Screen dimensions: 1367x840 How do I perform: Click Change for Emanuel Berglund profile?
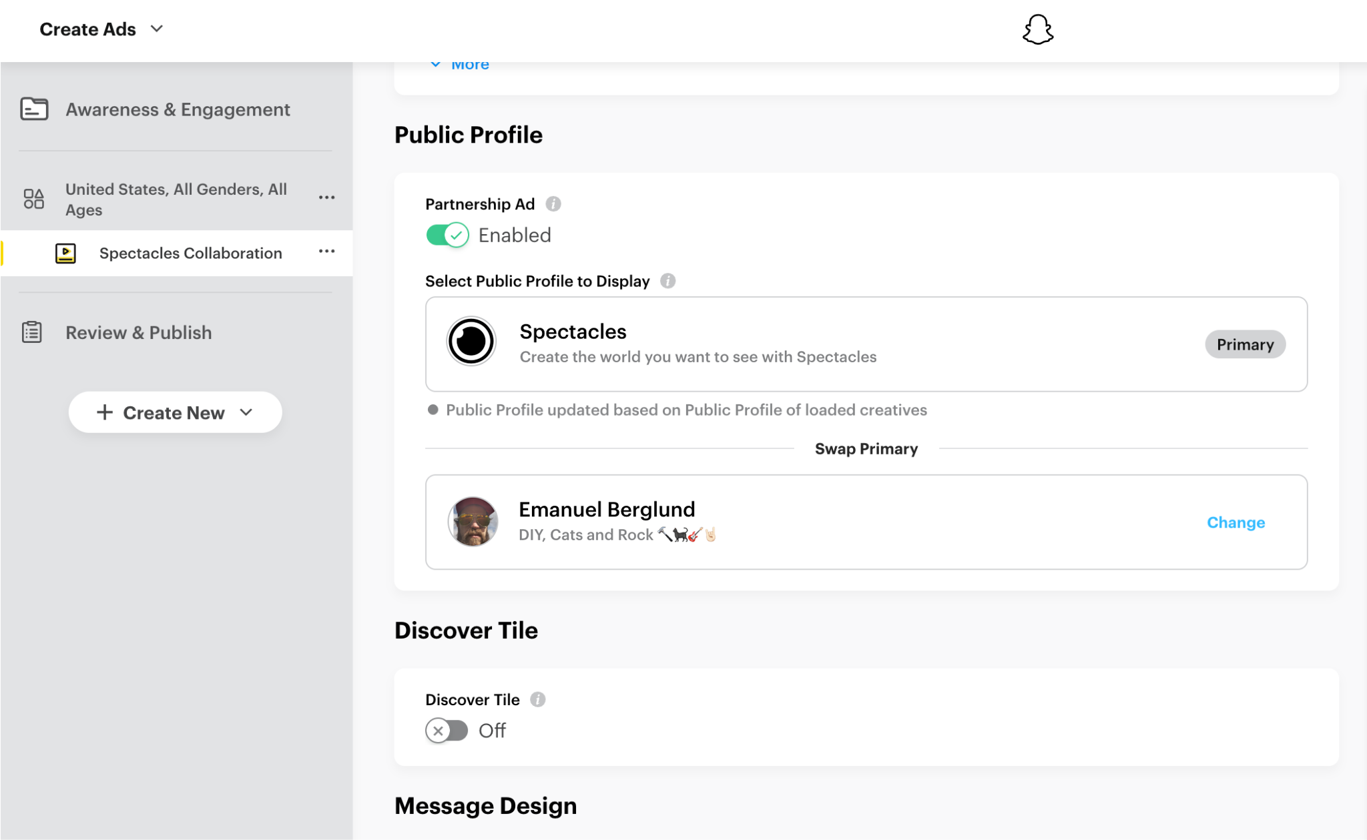tap(1236, 522)
